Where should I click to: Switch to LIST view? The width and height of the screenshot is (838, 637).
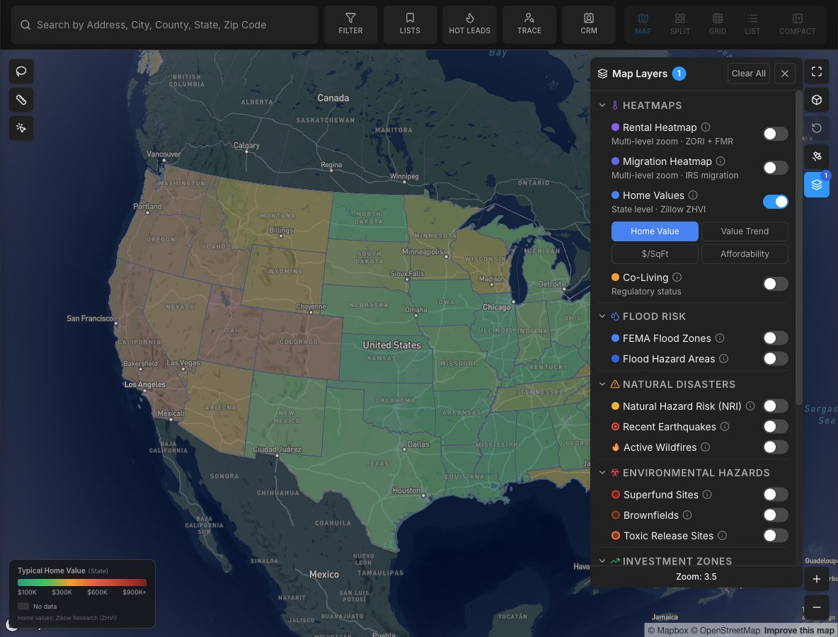(752, 25)
